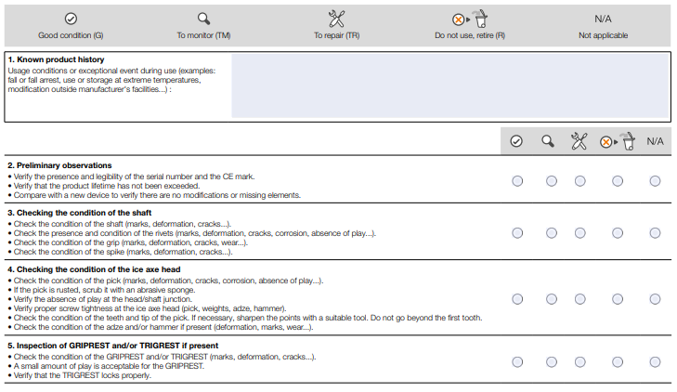This screenshot has width=677, height=392.
Task: Click the To monitor magnifier icon in legend
Action: (x=203, y=19)
